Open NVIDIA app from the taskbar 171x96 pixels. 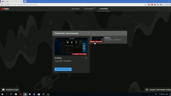48,94
